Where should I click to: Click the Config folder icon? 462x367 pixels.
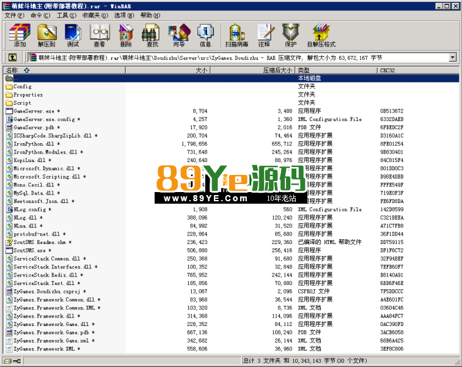click(9, 86)
